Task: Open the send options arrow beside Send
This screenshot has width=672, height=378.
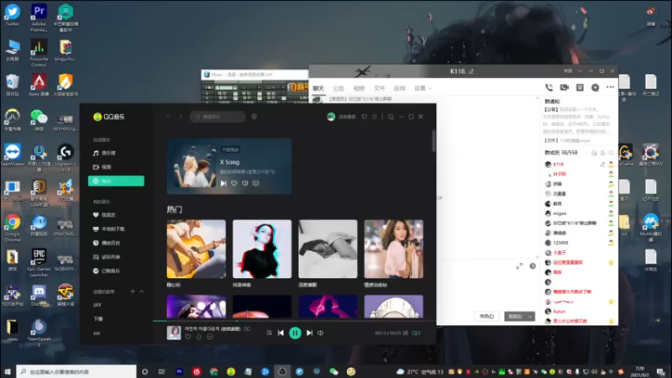Action: [x=530, y=317]
